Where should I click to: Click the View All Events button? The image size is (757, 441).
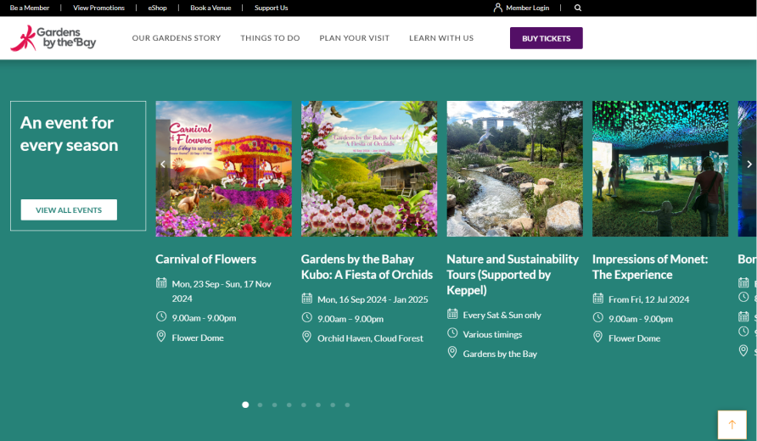pos(69,209)
